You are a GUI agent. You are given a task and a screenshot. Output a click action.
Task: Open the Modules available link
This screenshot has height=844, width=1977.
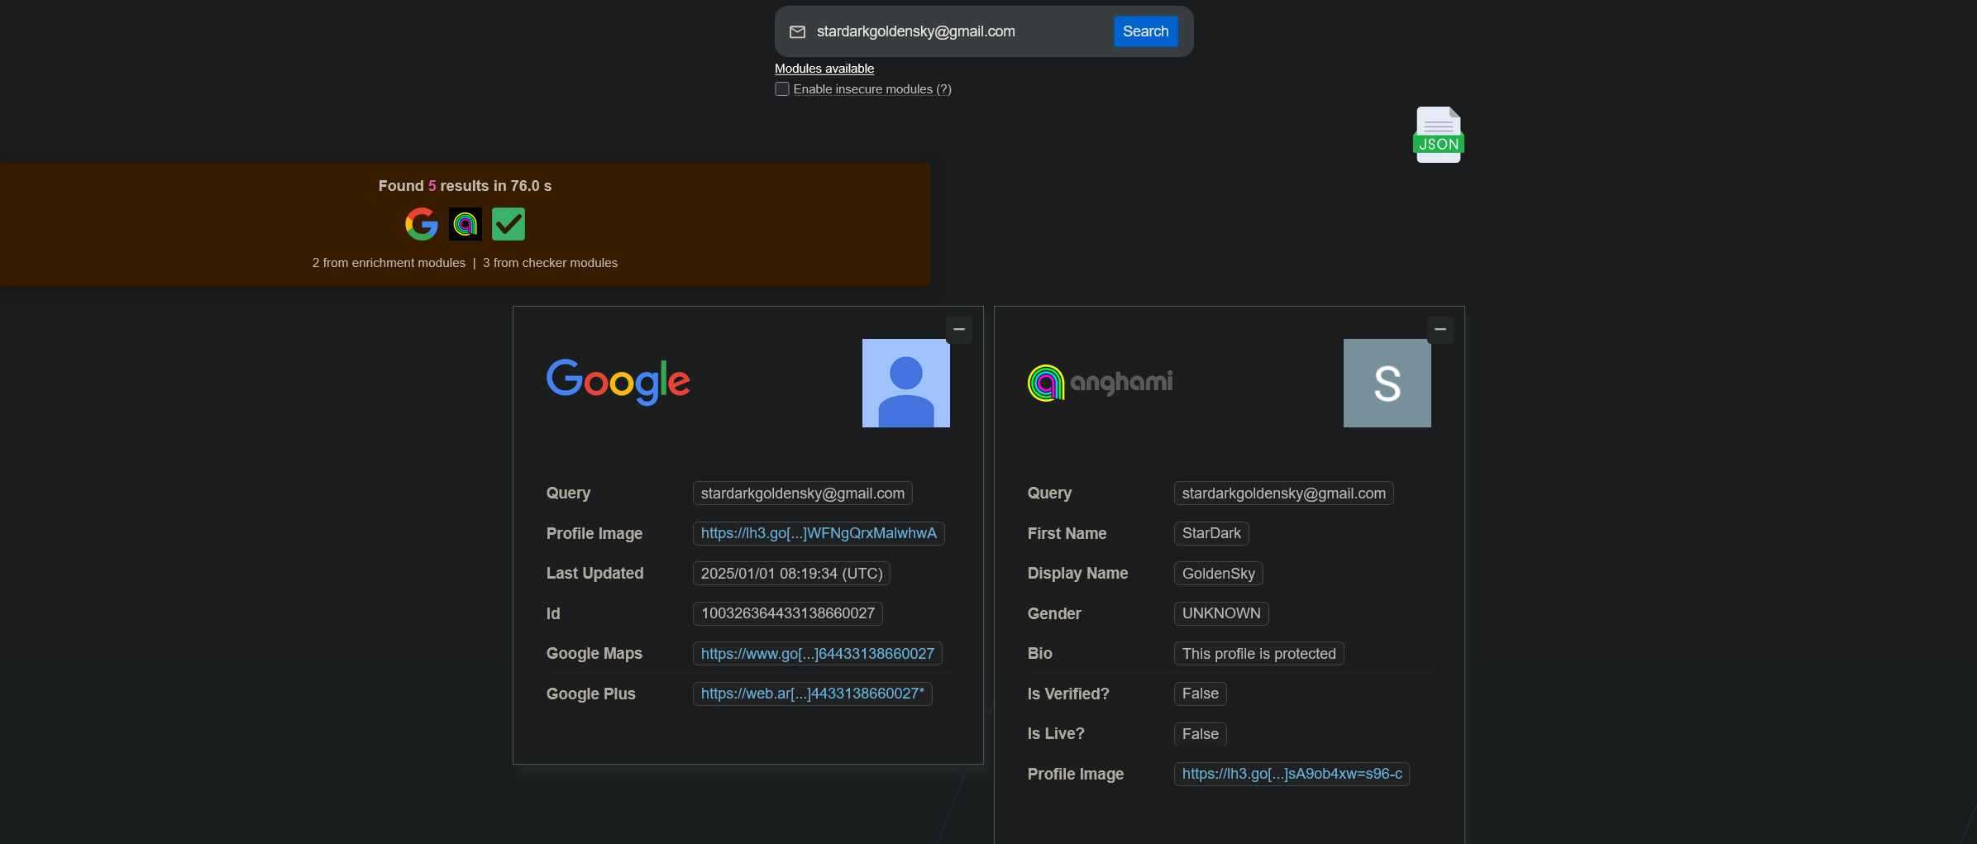pos(824,69)
